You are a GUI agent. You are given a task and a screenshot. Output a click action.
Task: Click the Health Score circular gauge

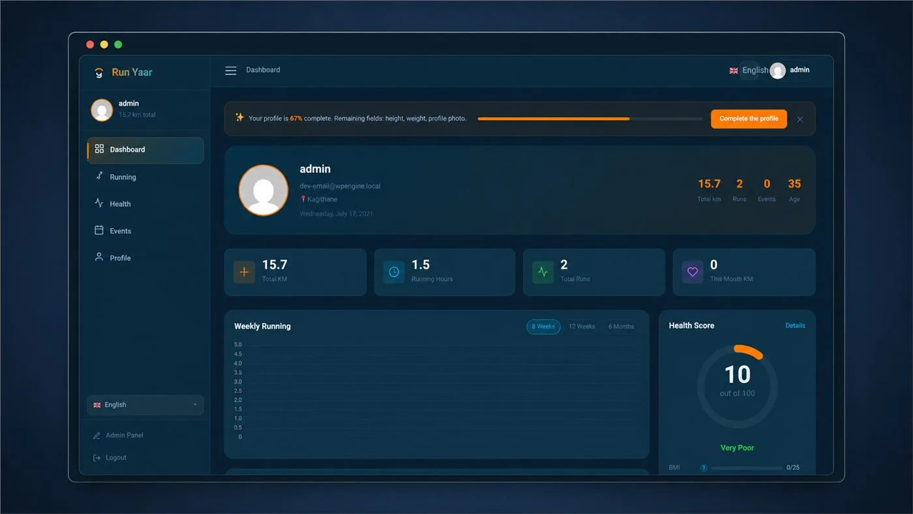[x=737, y=386]
